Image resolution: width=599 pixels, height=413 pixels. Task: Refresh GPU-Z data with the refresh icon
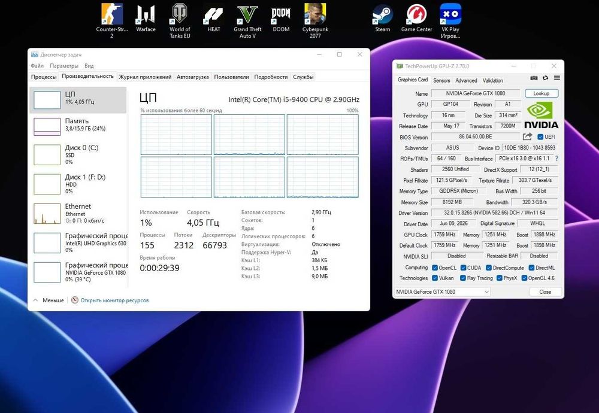click(x=545, y=78)
